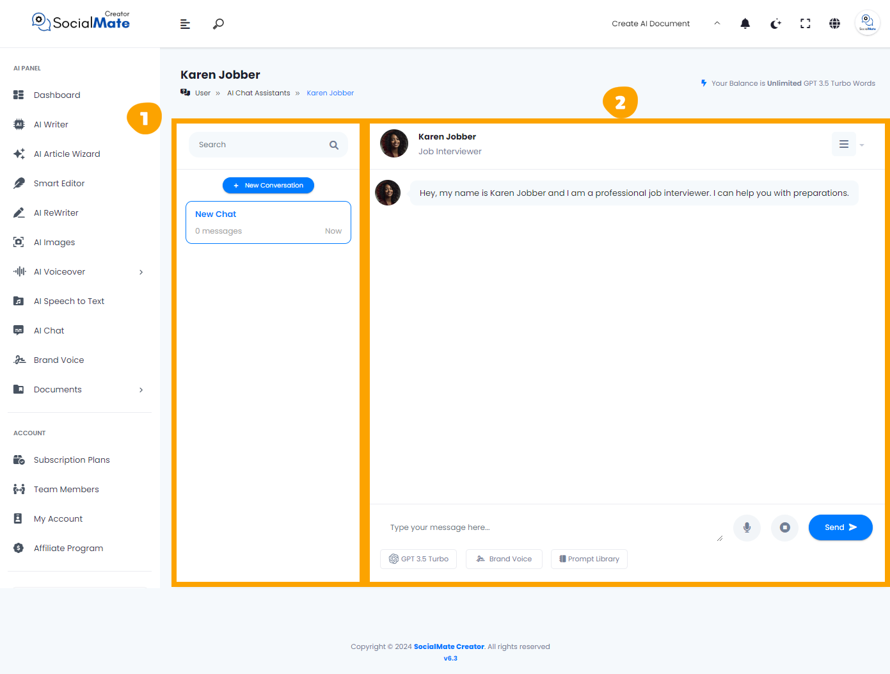890x674 pixels.
Task: Click the balance lightning bolt icon
Action: coord(704,83)
